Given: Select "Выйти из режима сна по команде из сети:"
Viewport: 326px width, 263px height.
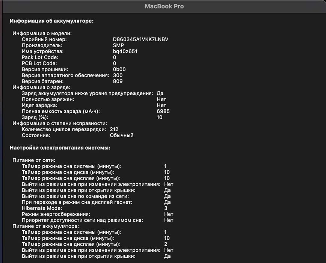Looking at the screenshot, I should coord(75,196).
